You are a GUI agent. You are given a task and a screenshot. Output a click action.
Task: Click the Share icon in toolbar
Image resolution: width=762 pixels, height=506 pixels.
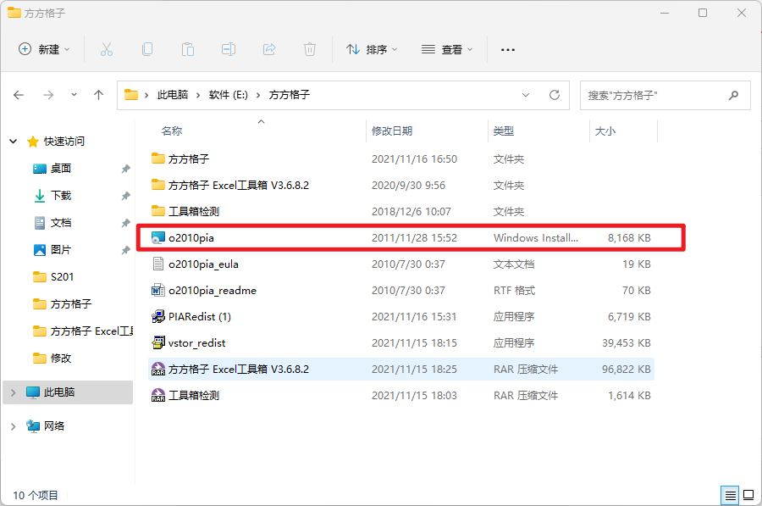tap(269, 49)
